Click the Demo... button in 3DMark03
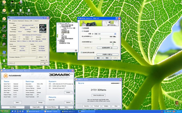Image resolution: width=182 pixels, height=113 pixels. 67,107
